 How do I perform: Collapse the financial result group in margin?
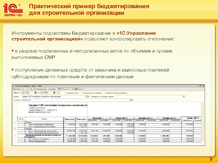[x=15, y=136]
